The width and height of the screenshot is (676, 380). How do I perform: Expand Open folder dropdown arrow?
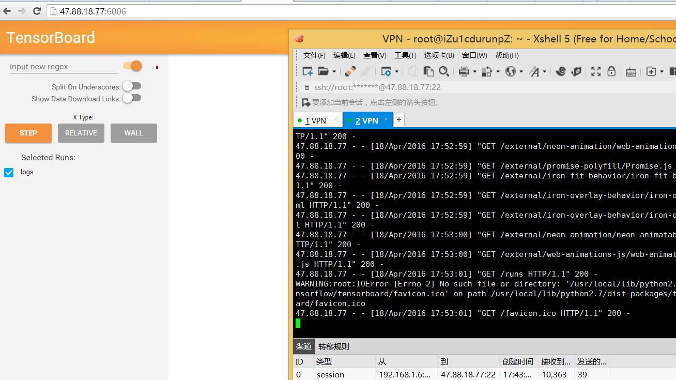[x=334, y=72]
